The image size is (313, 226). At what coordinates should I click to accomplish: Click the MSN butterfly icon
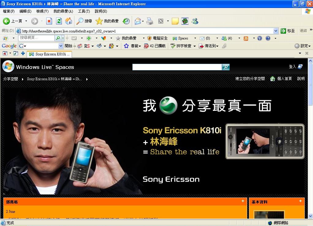(104, 38)
